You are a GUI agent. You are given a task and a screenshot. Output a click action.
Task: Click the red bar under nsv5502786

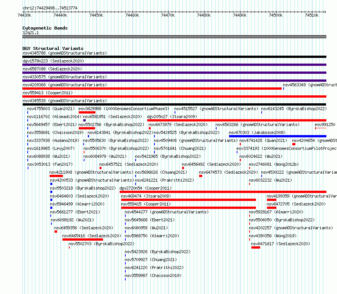tap(87, 128)
